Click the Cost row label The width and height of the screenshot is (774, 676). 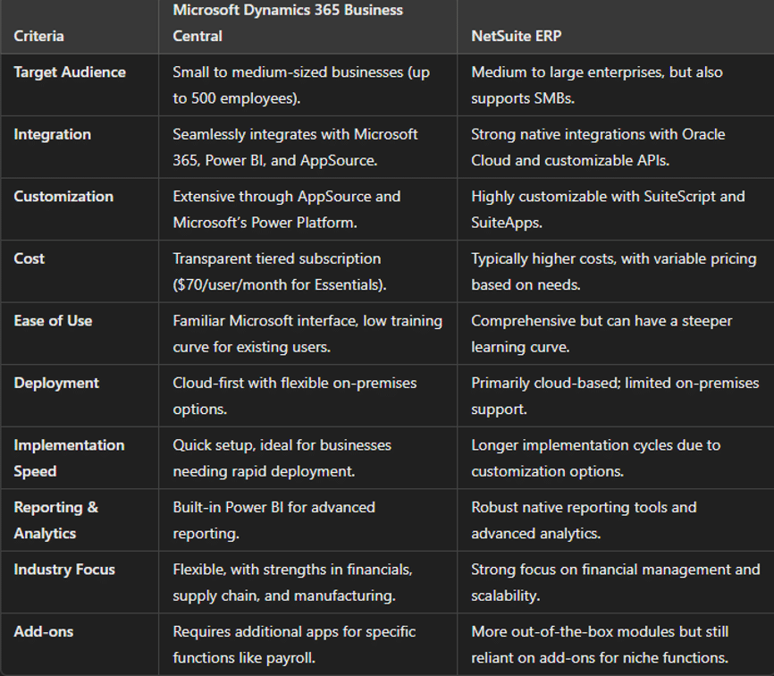pos(29,258)
